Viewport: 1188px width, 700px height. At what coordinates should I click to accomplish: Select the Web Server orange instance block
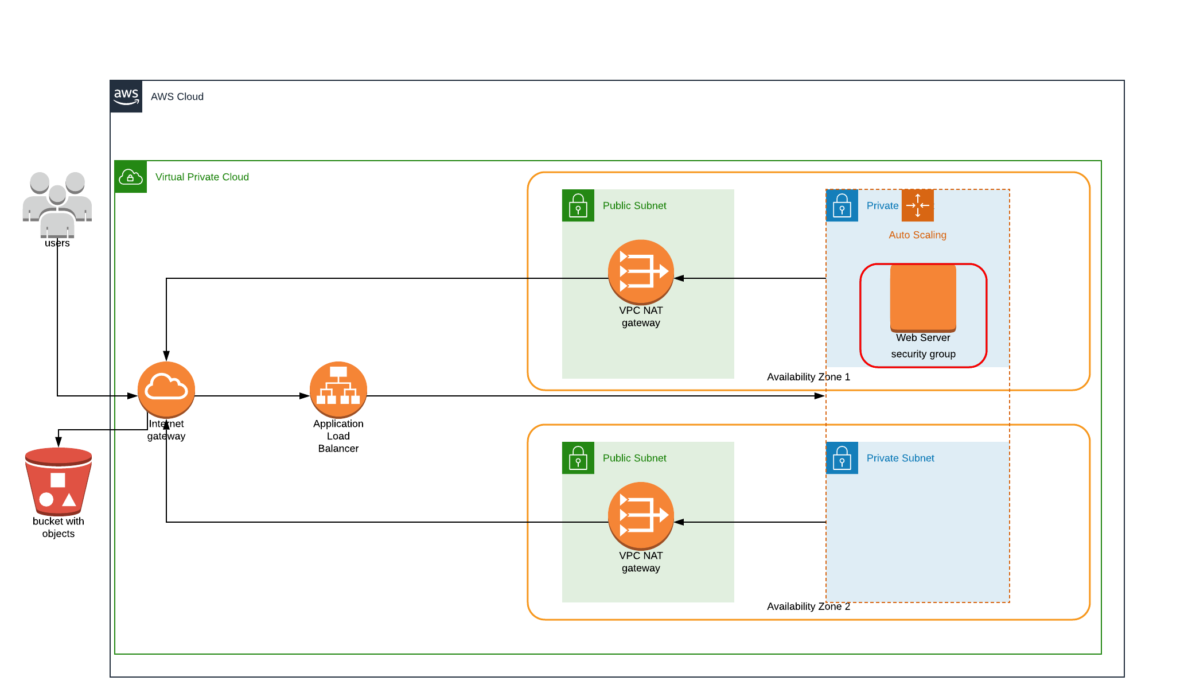point(923,298)
